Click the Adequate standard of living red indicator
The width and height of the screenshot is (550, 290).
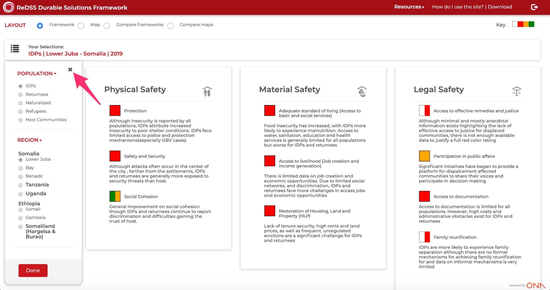coord(270,111)
